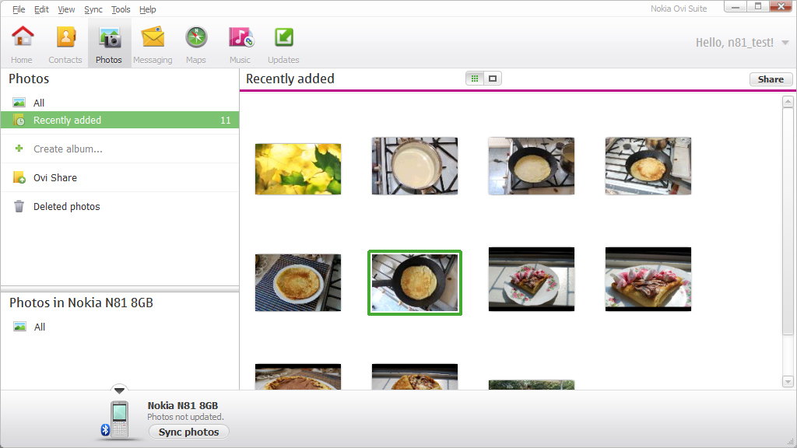This screenshot has height=448, width=797.
Task: Switch to single photo view
Action: tap(493, 79)
